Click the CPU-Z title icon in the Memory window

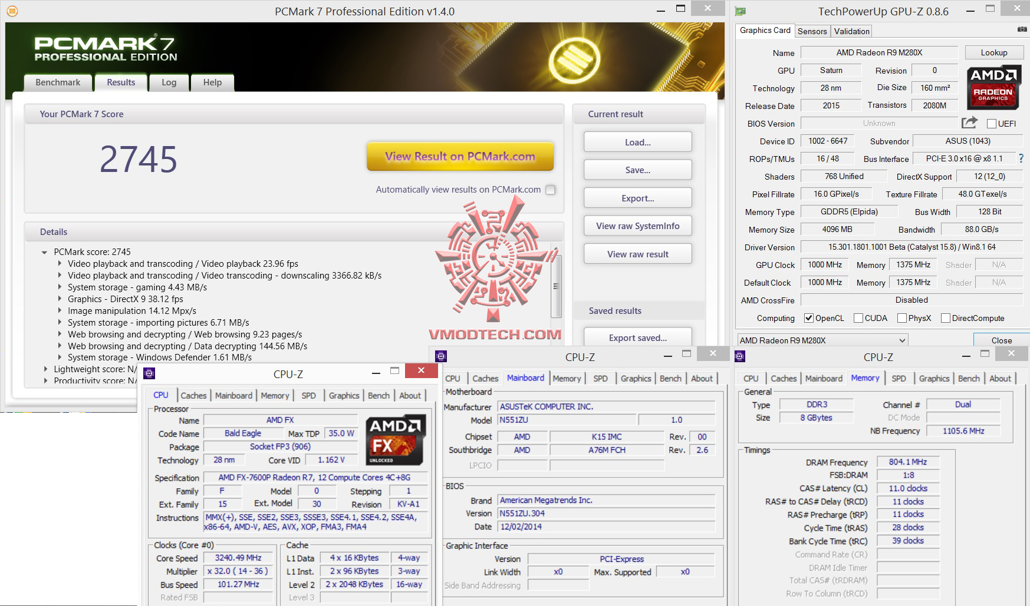(x=740, y=356)
